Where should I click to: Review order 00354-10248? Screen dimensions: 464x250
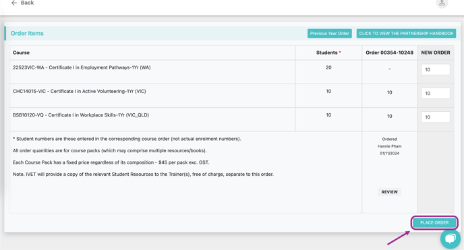[389, 192]
